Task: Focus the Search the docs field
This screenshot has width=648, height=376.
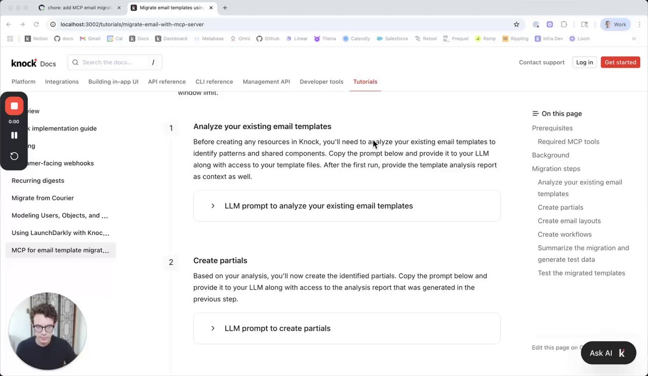Action: pyautogui.click(x=114, y=62)
